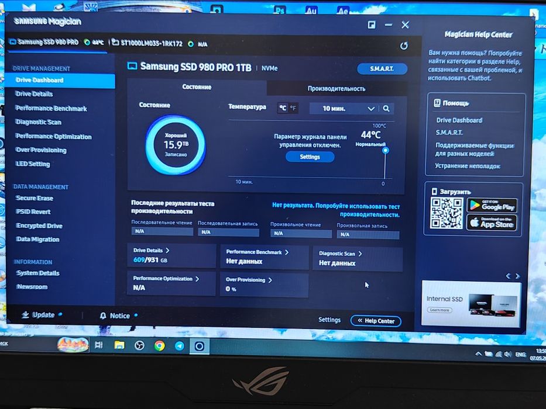Open Secure Erase in sidebar

coord(35,198)
